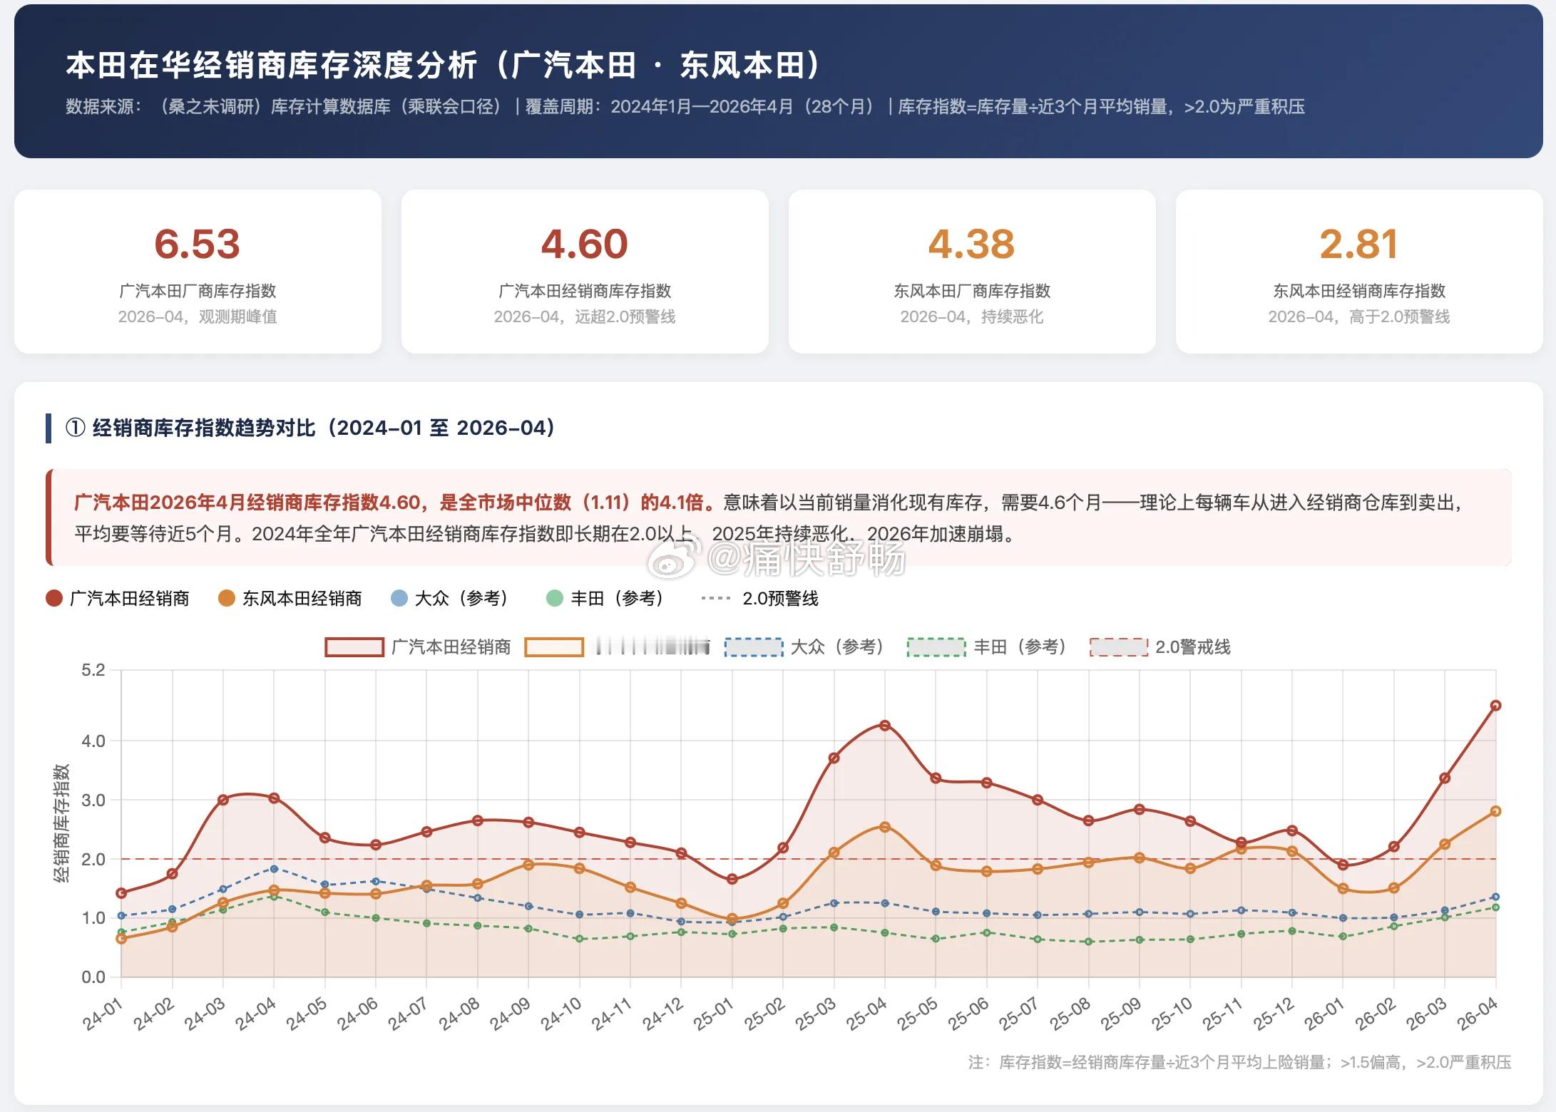Click the "24-01" x-axis label
This screenshot has width=1556, height=1112.
103,1014
